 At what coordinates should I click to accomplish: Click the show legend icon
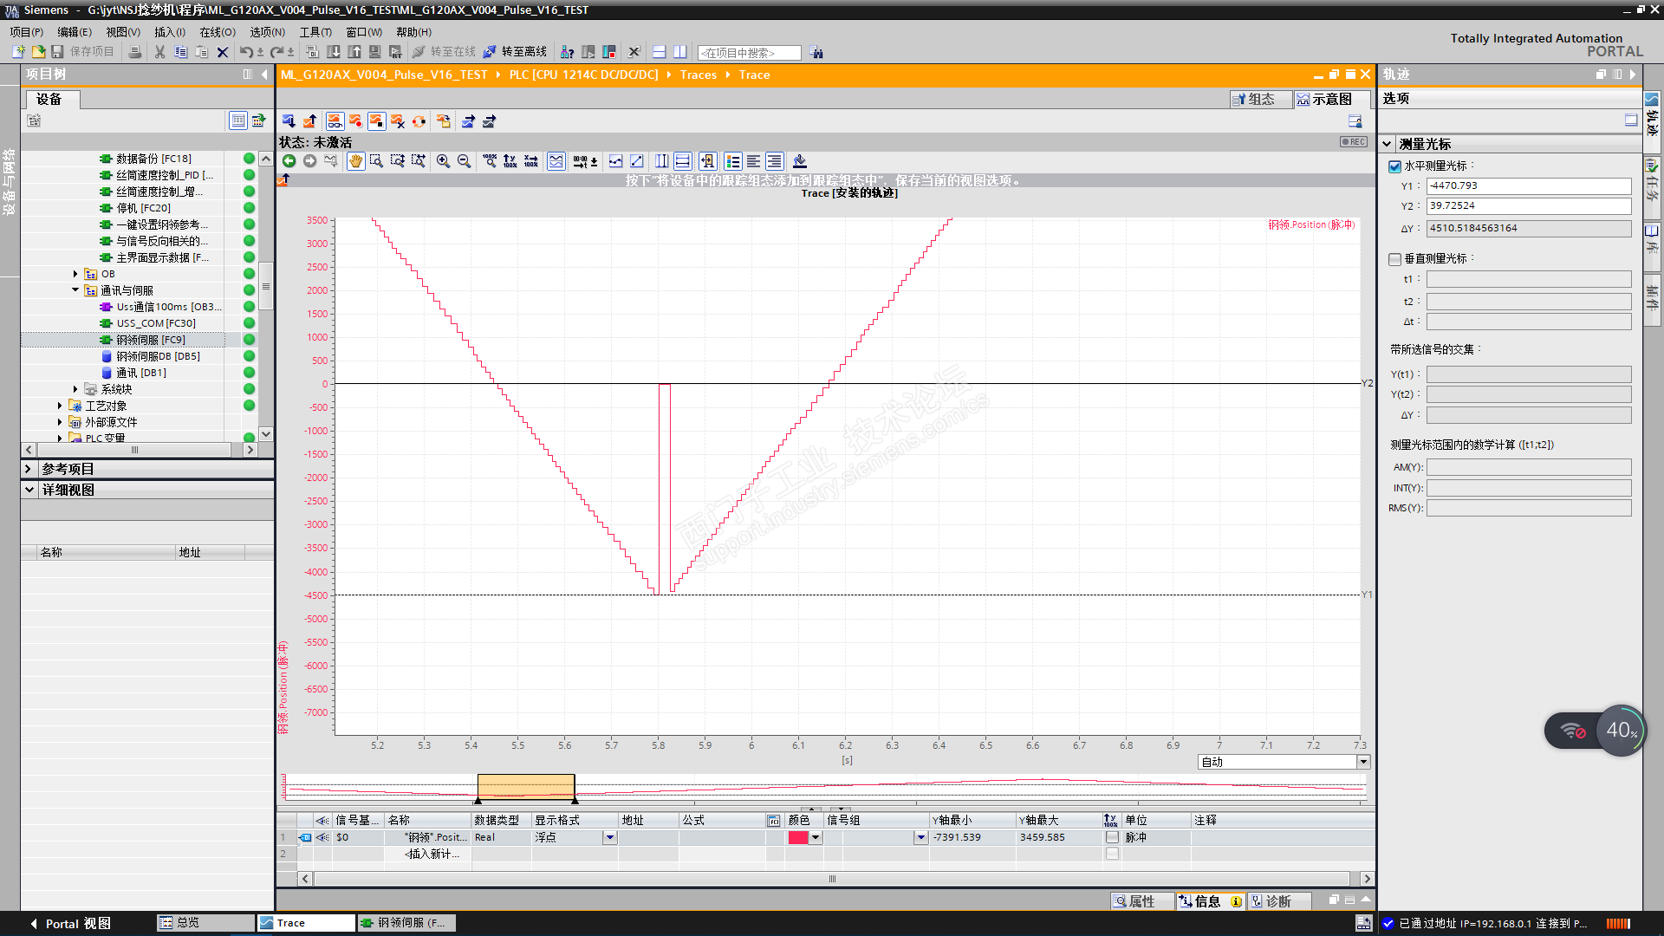point(733,161)
